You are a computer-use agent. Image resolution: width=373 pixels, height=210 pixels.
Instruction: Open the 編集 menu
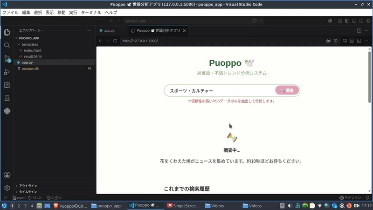pyautogui.click(x=26, y=13)
